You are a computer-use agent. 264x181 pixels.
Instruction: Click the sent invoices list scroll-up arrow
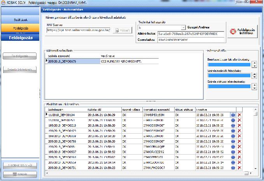click(255, 110)
